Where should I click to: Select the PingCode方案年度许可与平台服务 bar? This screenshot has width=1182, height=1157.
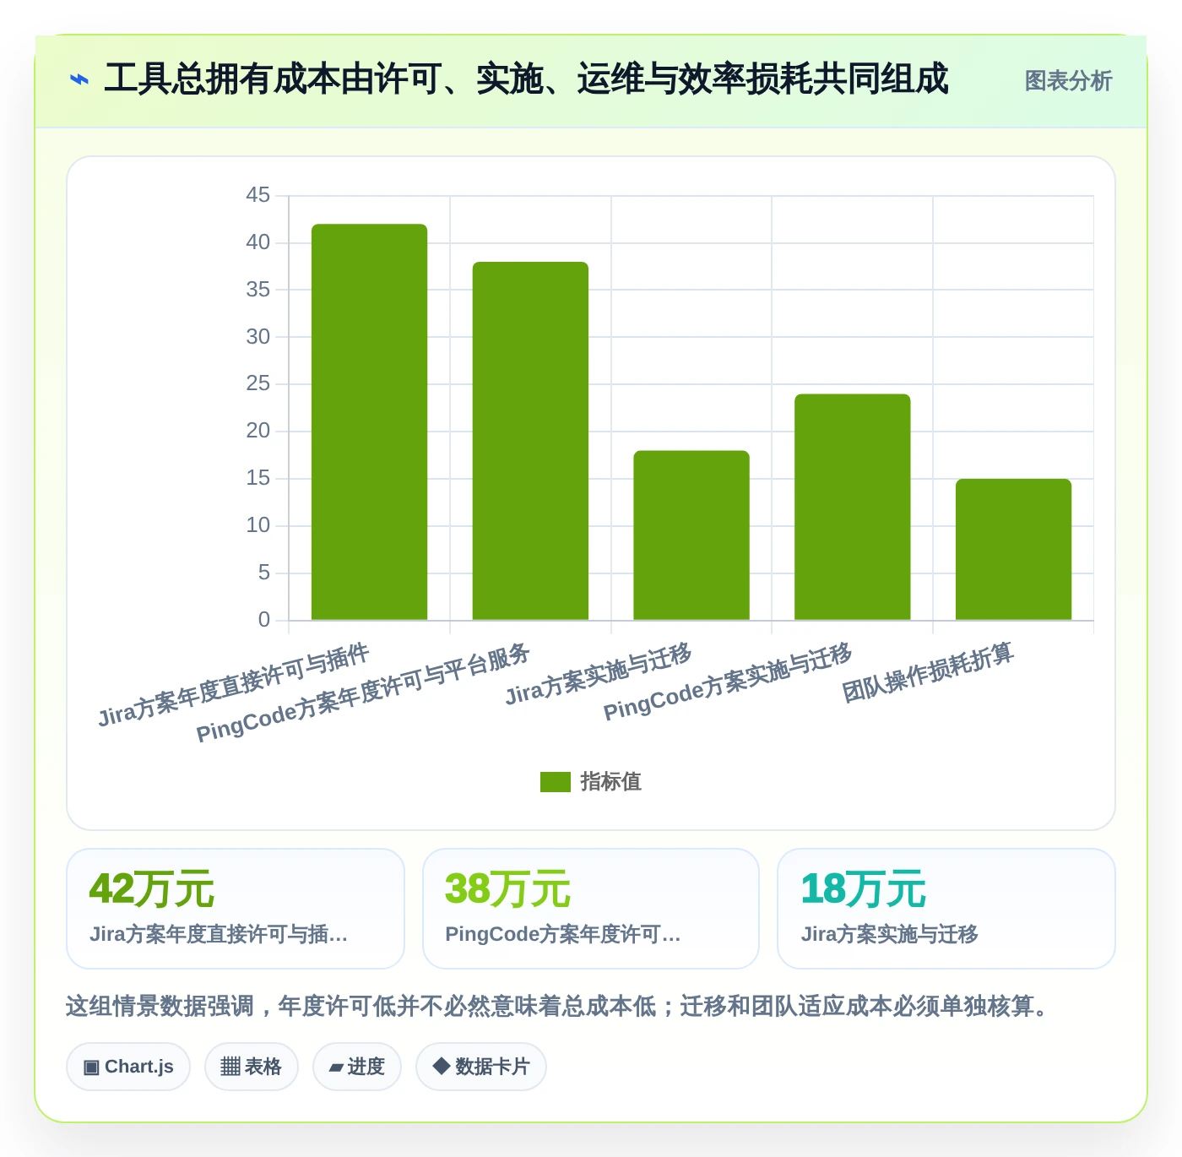pyautogui.click(x=530, y=441)
